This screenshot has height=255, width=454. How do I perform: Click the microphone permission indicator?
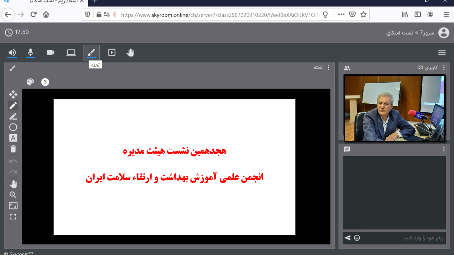(115, 15)
